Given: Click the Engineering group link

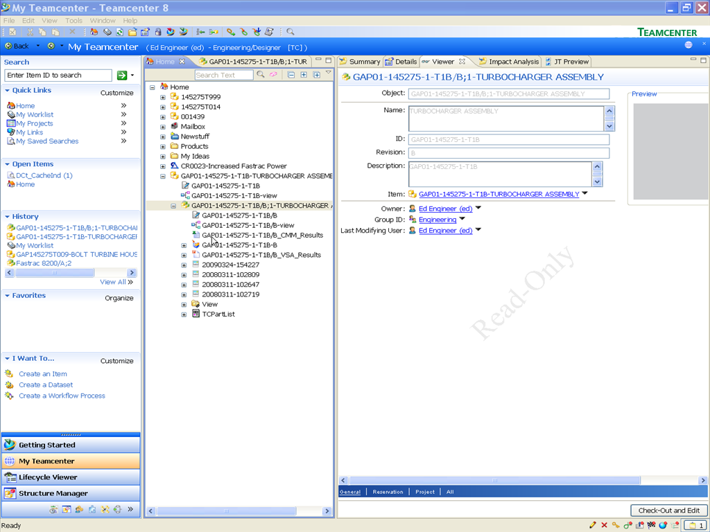Looking at the screenshot, I should [438, 220].
